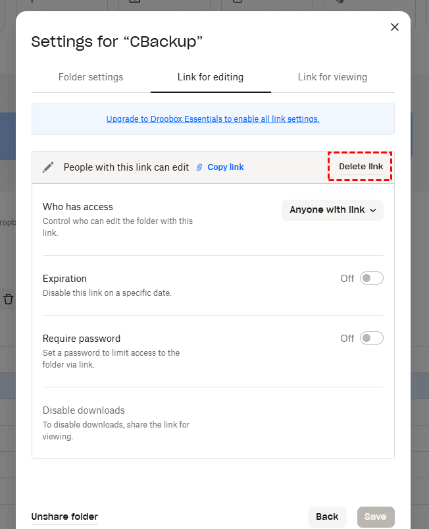The height and width of the screenshot is (529, 429).
Task: Click the chain link icon
Action: click(x=199, y=167)
